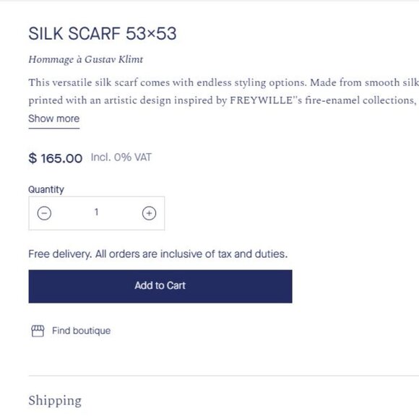Click the description line starting 'This versatile silk scarf'
The height and width of the screenshot is (419, 419).
pyautogui.click(x=224, y=82)
